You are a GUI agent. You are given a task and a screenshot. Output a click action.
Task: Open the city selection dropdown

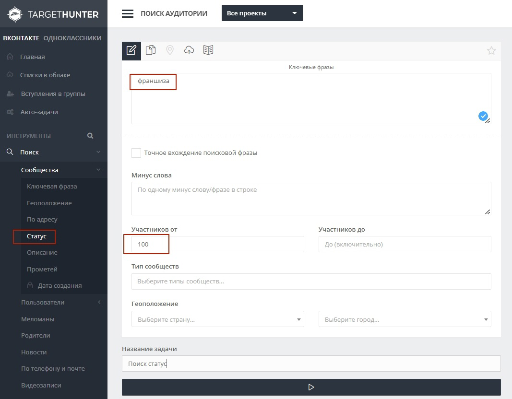(405, 319)
